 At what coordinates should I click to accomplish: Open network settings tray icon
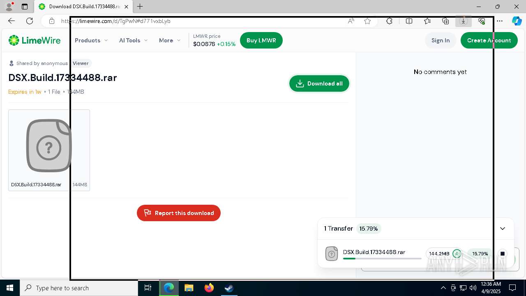463,288
